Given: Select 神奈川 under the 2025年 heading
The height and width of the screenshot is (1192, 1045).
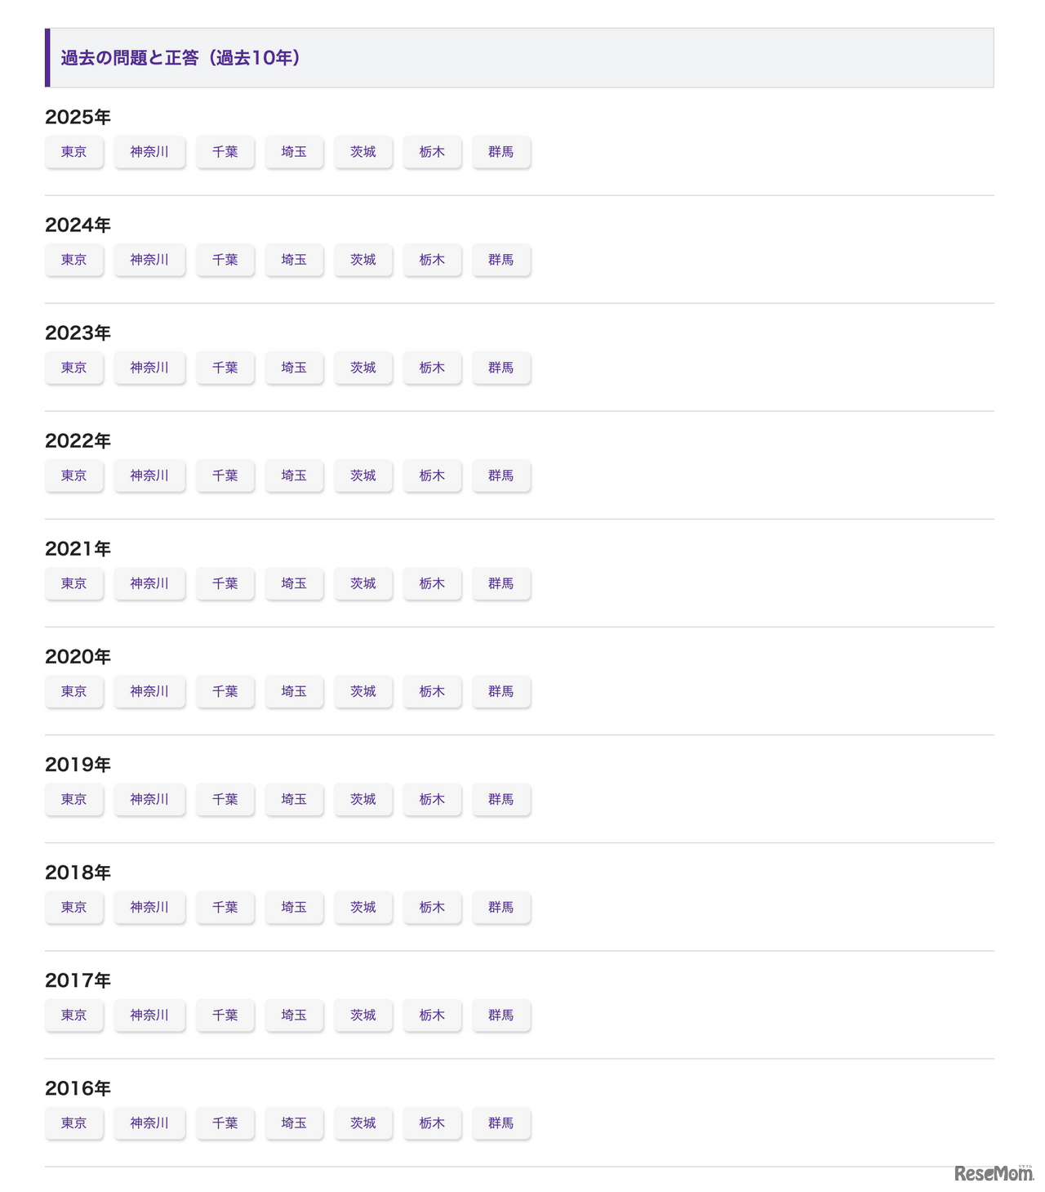Looking at the screenshot, I should [x=149, y=152].
